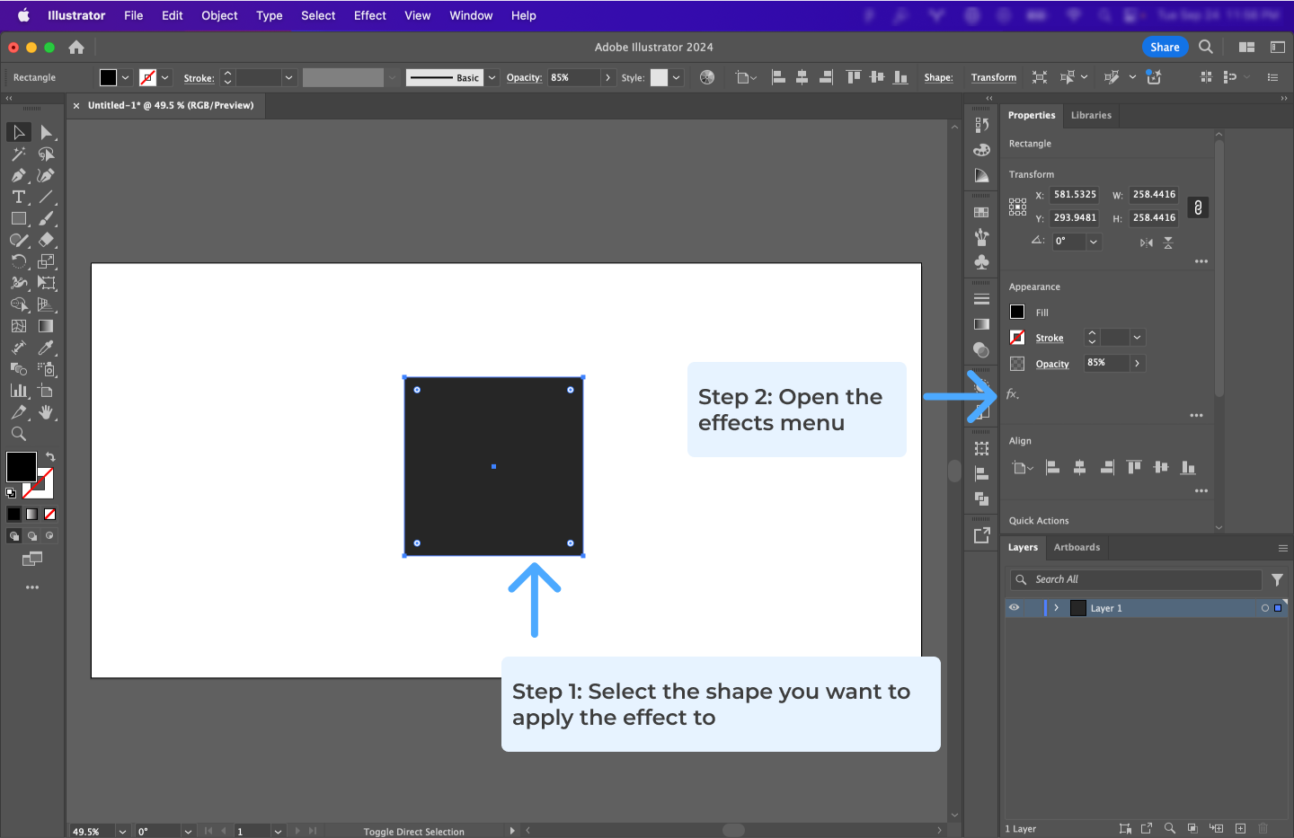Swap fill and stroke colors

[50, 455]
